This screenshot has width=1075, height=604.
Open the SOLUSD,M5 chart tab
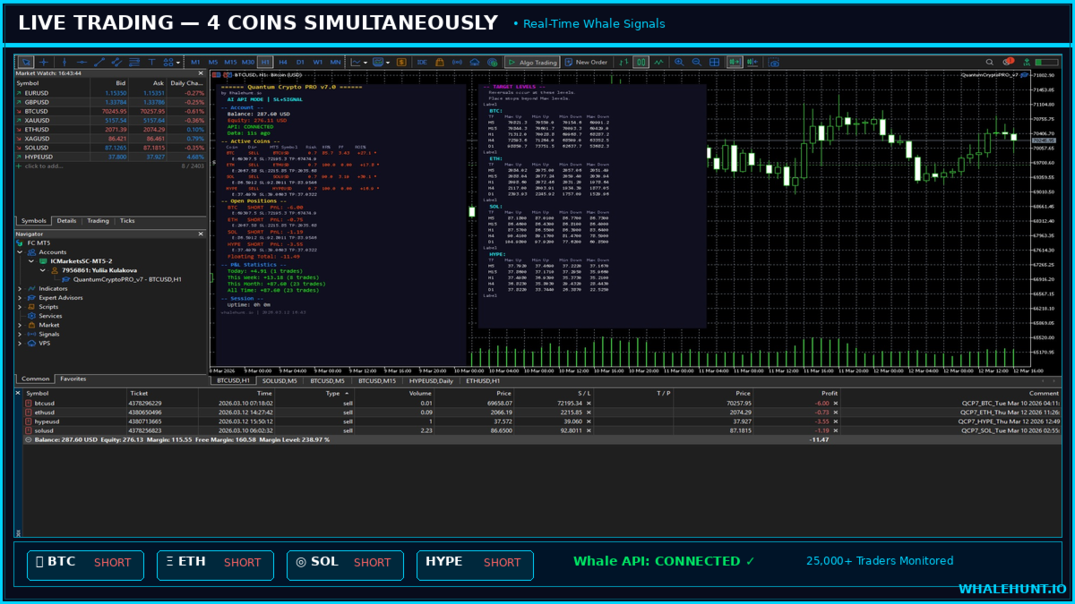pos(279,381)
